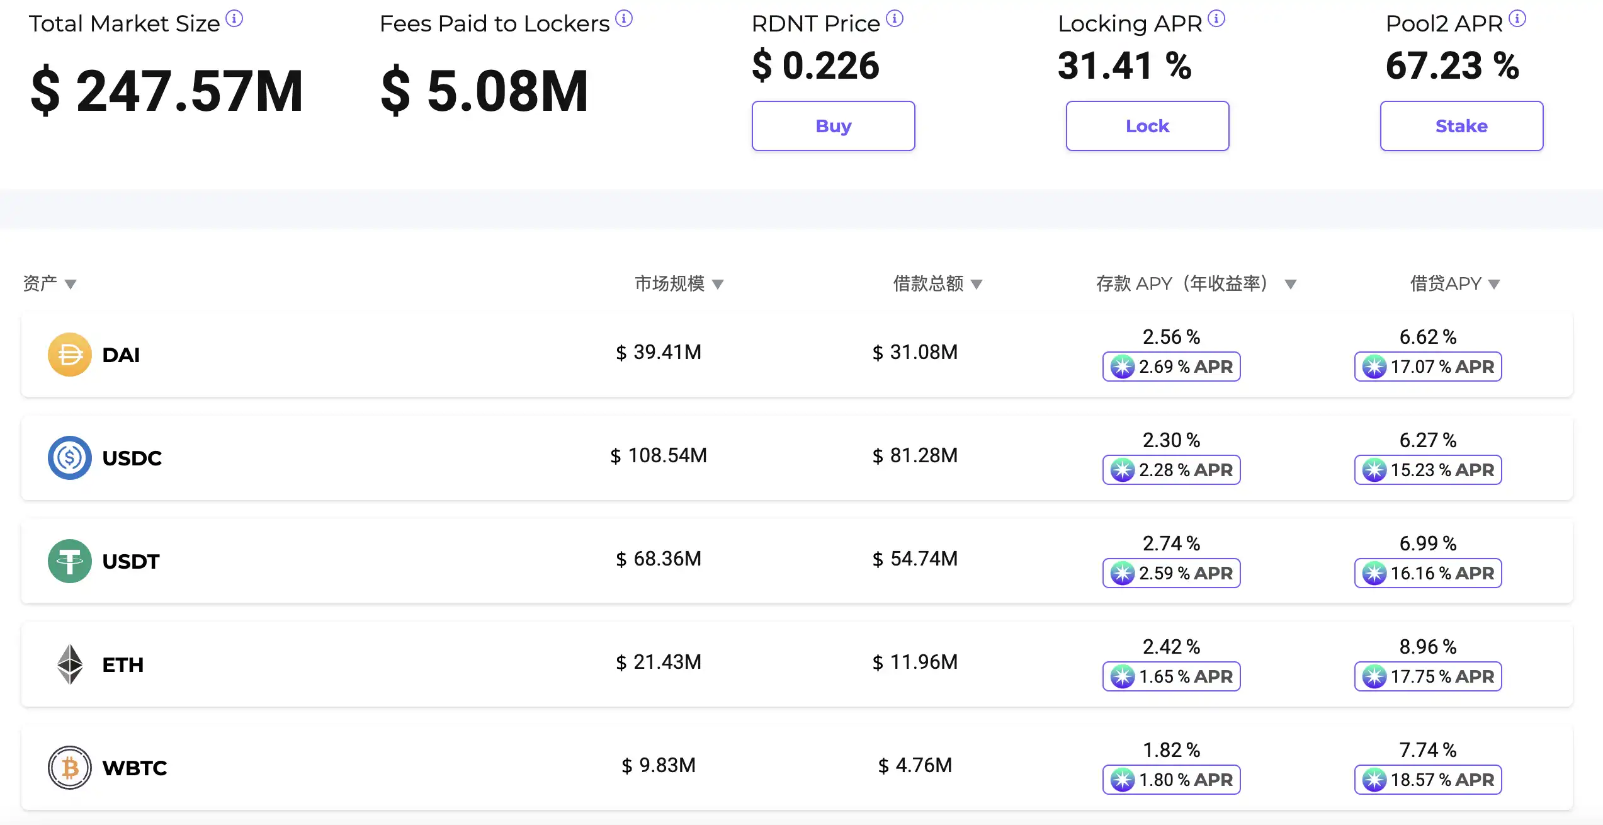Click the 67.23 % Pool2 APR value
The height and width of the screenshot is (825, 1603).
coord(1453,65)
